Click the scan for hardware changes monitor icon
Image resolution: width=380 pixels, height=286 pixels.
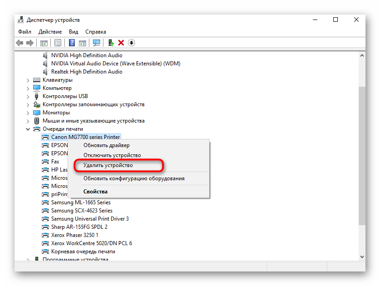(96, 43)
